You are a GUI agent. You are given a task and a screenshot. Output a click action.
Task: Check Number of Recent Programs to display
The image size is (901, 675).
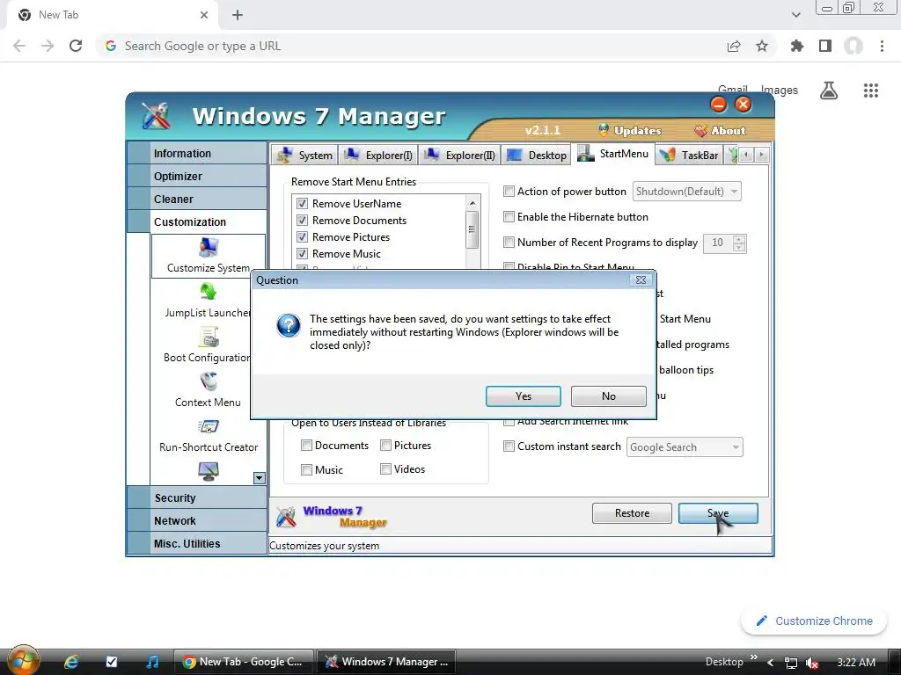[509, 243]
